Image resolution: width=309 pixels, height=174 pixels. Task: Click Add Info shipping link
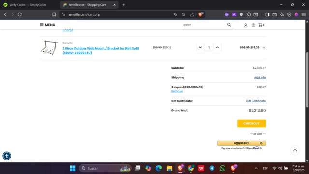[x=260, y=77]
